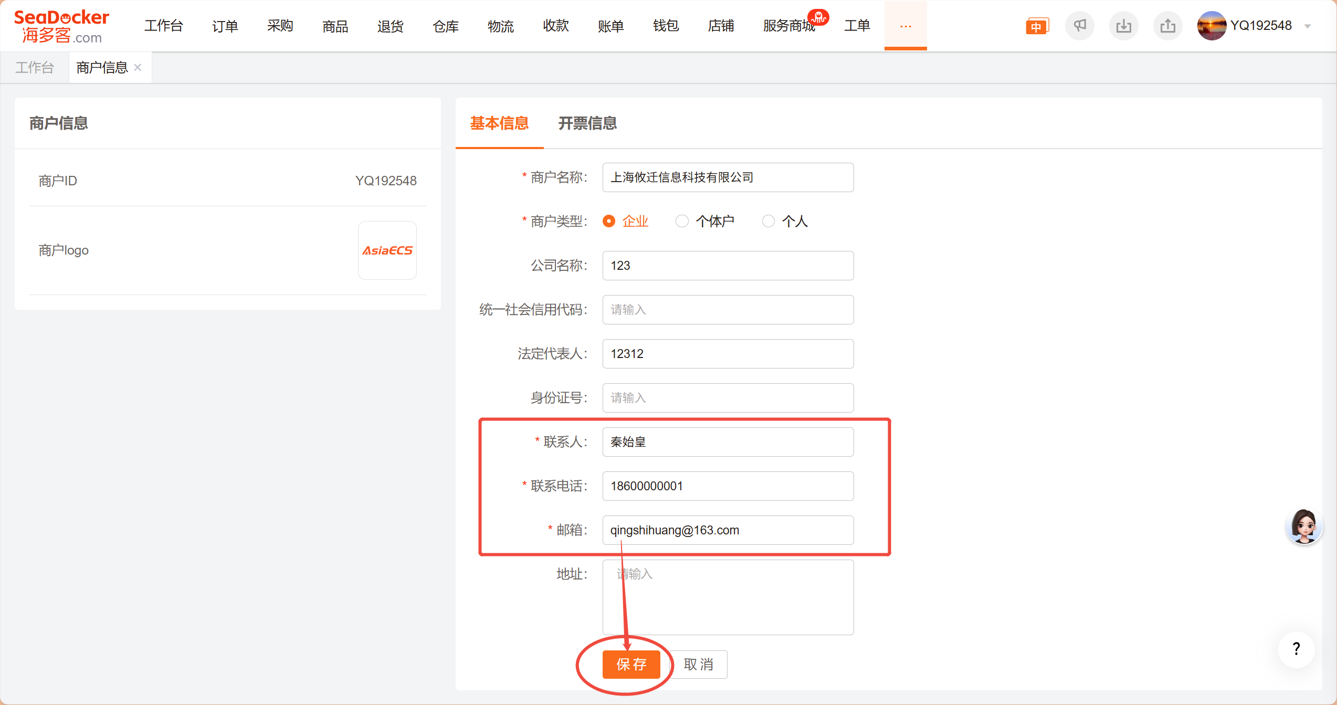Click the language switch icon

[1037, 26]
